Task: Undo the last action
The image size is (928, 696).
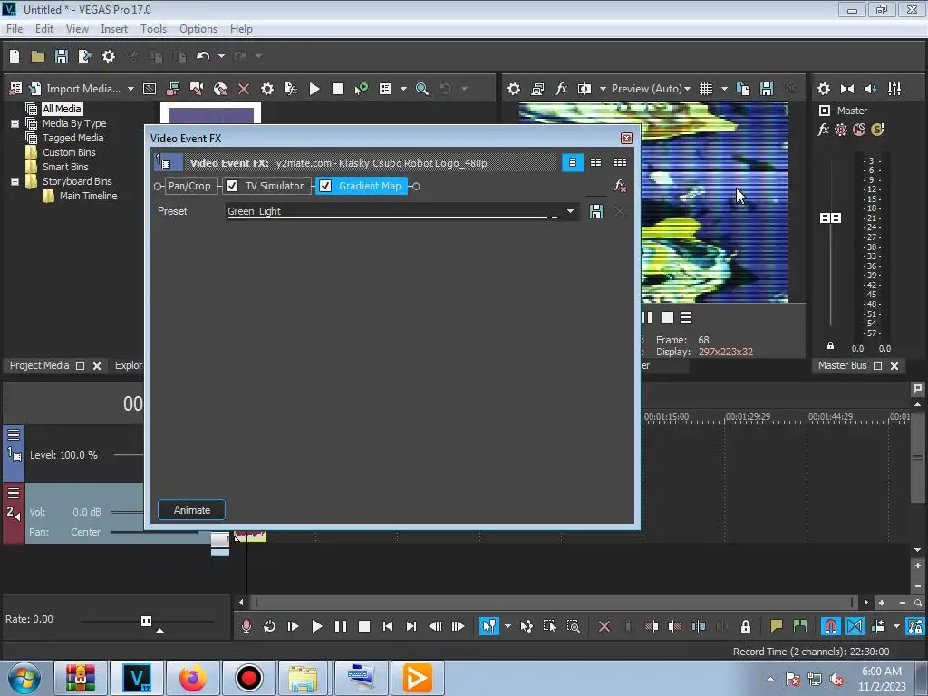Action: click(203, 56)
